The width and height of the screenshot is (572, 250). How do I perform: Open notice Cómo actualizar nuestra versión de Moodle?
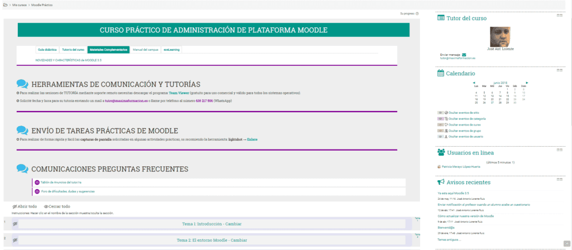[466, 216]
